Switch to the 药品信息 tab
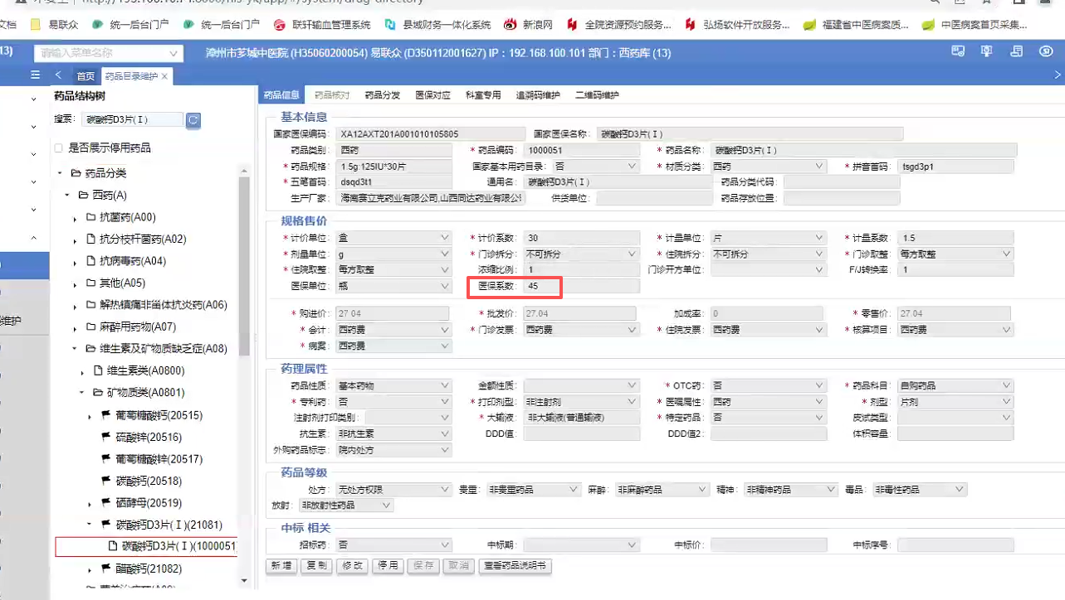This screenshot has width=1065, height=600. (281, 95)
